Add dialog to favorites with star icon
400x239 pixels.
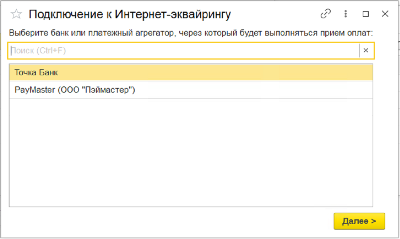coord(16,14)
